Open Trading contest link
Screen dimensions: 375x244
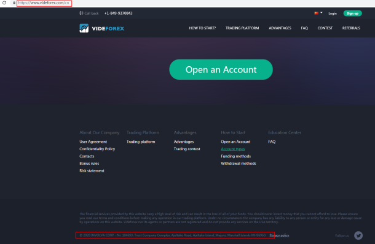pyautogui.click(x=187, y=149)
